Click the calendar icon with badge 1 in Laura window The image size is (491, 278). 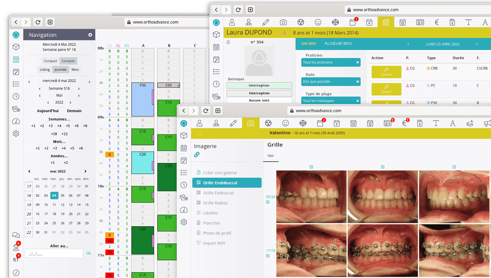point(353,22)
